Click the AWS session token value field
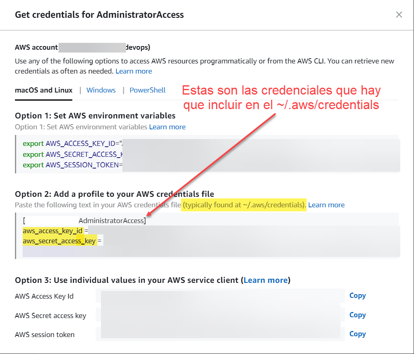The width and height of the screenshot is (414, 354). point(220,334)
